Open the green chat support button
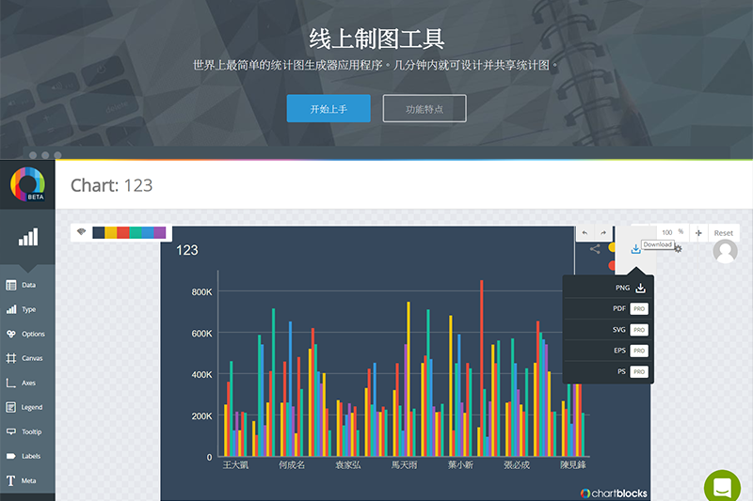Image resolution: width=753 pixels, height=501 pixels. [722, 488]
